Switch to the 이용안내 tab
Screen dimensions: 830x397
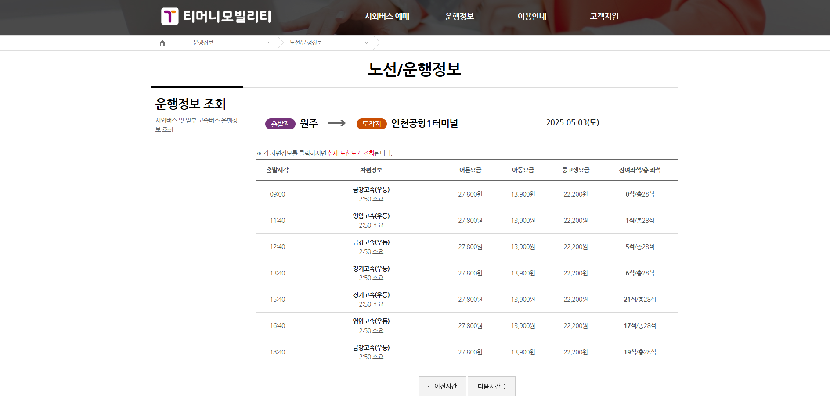(x=532, y=16)
